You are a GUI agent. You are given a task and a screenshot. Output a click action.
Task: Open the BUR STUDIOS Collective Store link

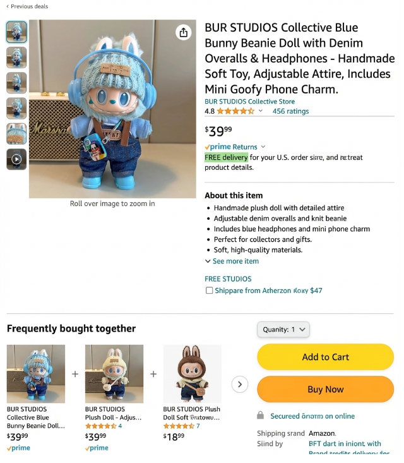tap(250, 102)
